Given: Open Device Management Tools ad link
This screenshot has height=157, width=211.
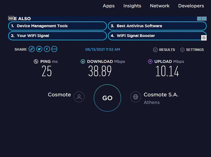Looking at the screenshot, I should click(x=58, y=26).
